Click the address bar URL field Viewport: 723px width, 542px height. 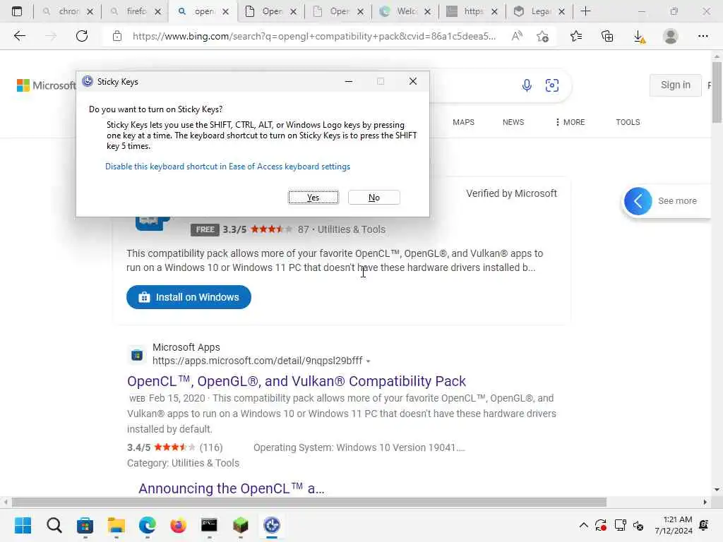tap(314, 36)
